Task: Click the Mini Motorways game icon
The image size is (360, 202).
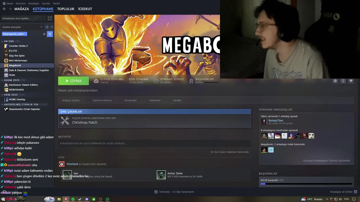Action: (x=6, y=60)
